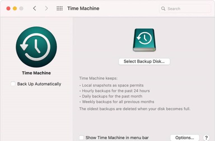Image resolution: width=215 pixels, height=141 pixels.
Task: Click the large round Time Machine icon
Action: [x=36, y=47]
